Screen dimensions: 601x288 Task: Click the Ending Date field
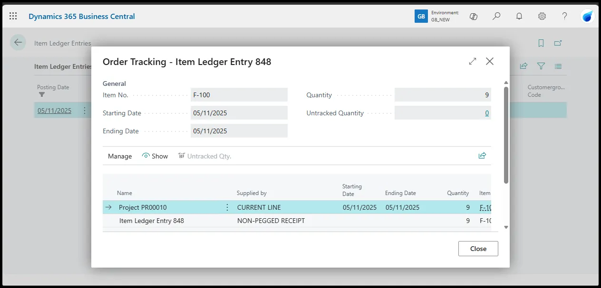239,131
